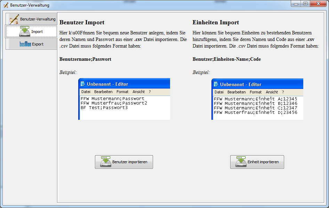The width and height of the screenshot is (329, 208).
Task: Click the green download icon on Import tab
Action: 25,32
